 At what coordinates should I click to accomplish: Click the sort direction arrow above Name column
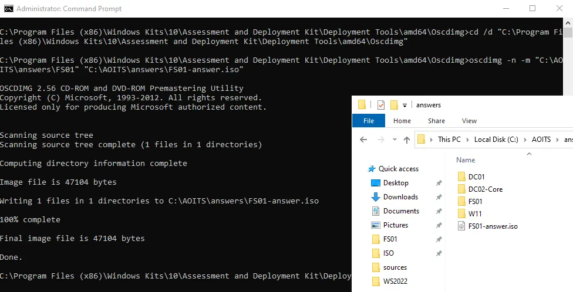[x=529, y=154]
